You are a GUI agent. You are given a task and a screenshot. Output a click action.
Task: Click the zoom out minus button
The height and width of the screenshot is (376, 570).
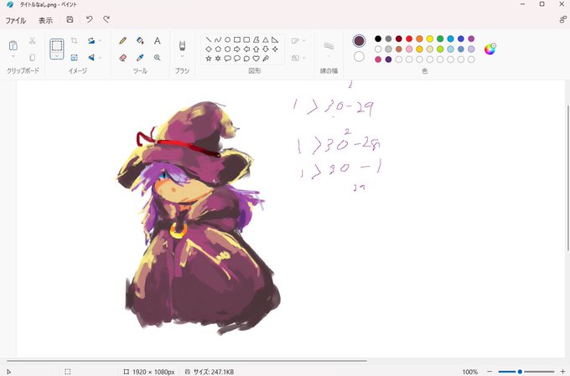pos(490,372)
